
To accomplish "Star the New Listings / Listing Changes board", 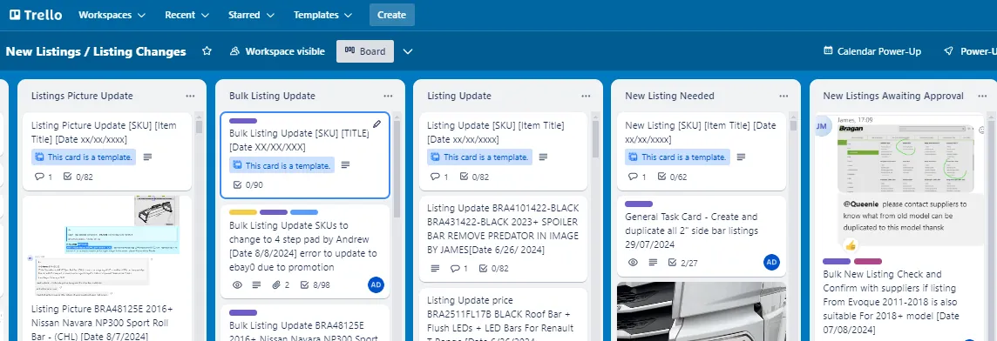I will (x=207, y=51).
